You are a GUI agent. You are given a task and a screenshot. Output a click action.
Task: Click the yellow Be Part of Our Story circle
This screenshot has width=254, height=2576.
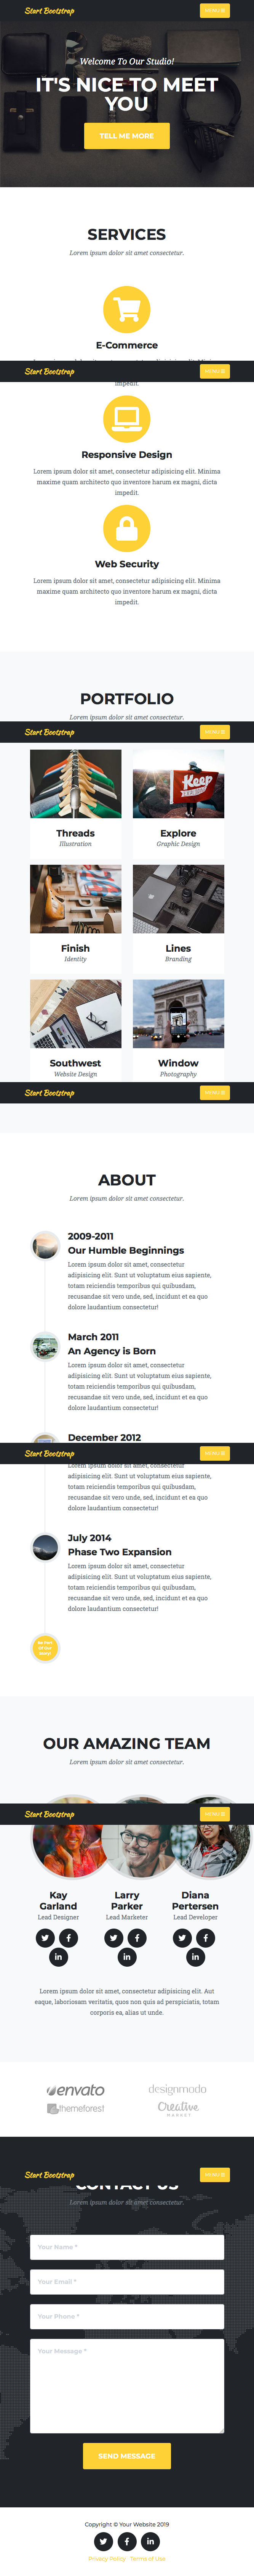click(45, 1648)
